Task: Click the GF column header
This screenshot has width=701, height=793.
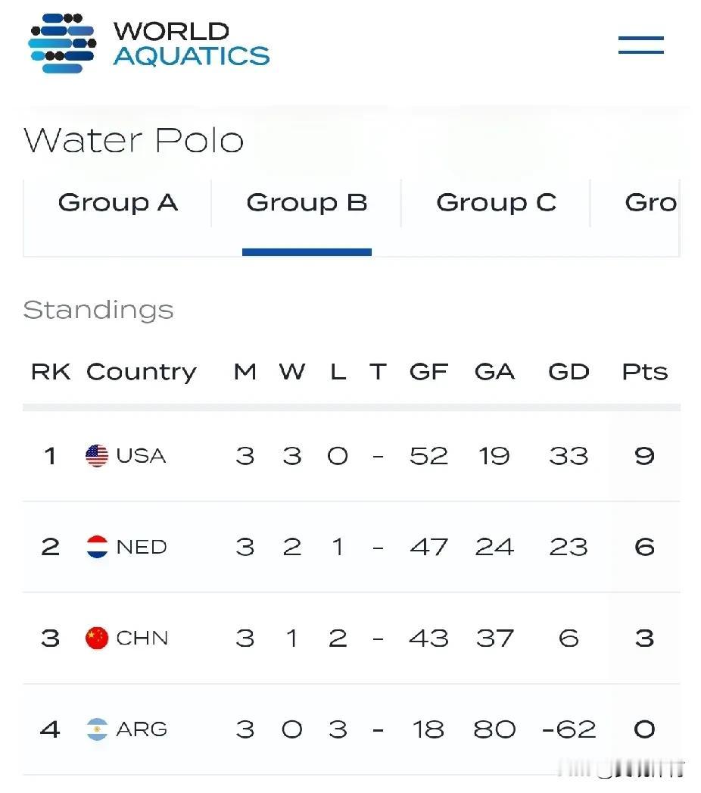Action: tap(428, 372)
